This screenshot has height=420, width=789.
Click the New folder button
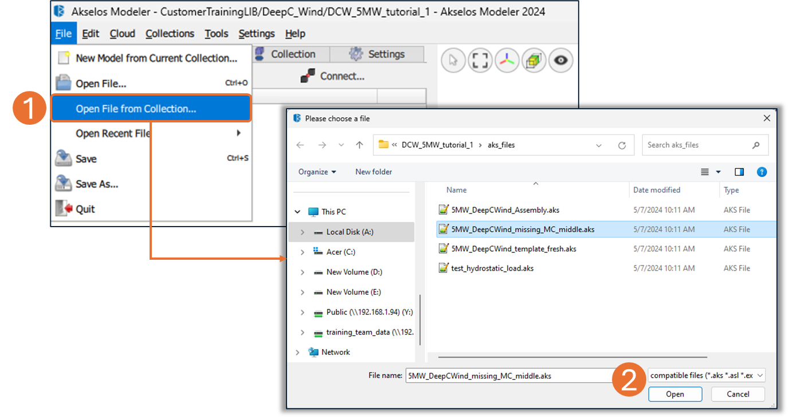click(374, 172)
